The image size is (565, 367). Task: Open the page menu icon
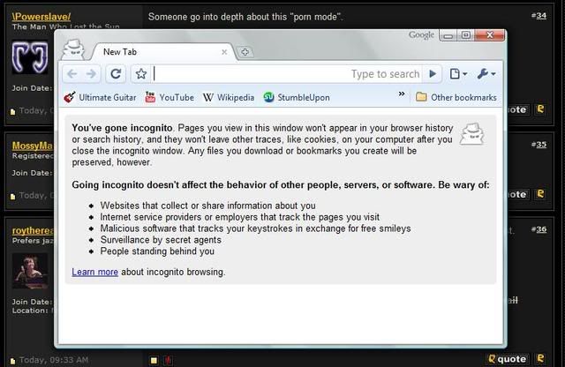point(458,74)
